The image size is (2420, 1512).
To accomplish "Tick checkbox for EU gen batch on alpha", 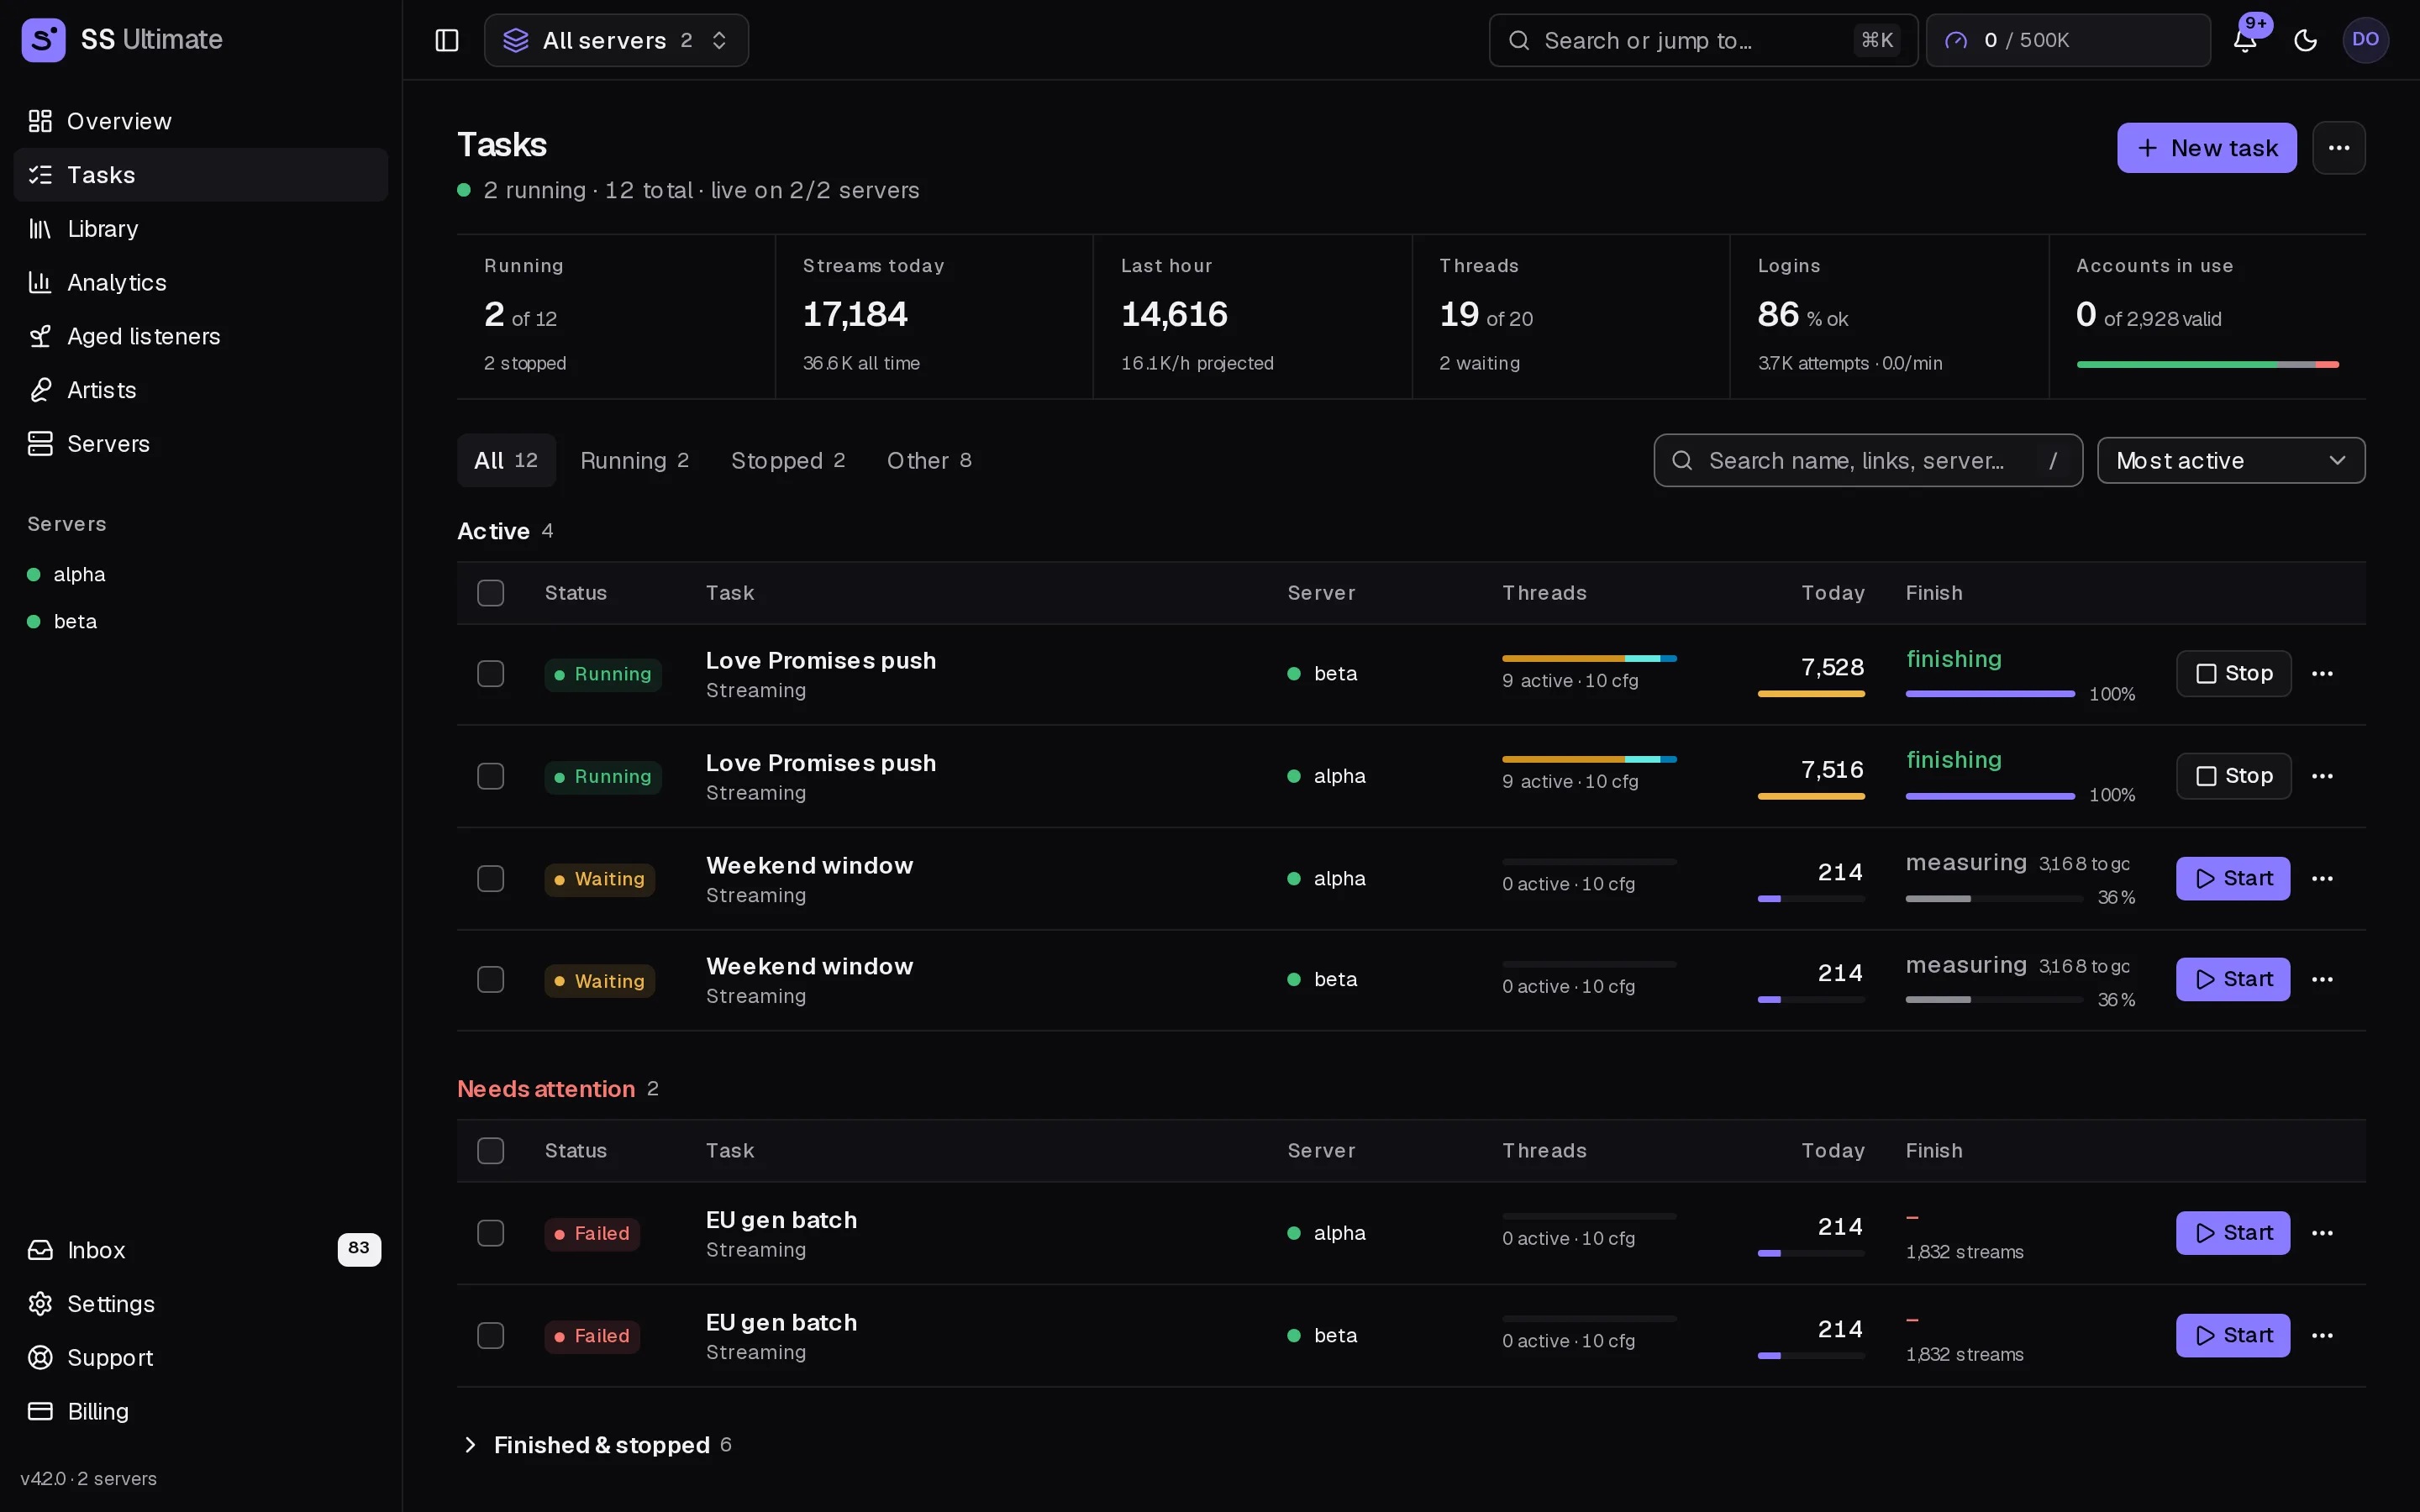I will 490,1233.
